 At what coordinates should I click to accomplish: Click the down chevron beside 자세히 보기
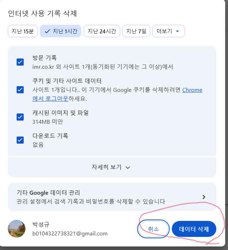(x=128, y=167)
